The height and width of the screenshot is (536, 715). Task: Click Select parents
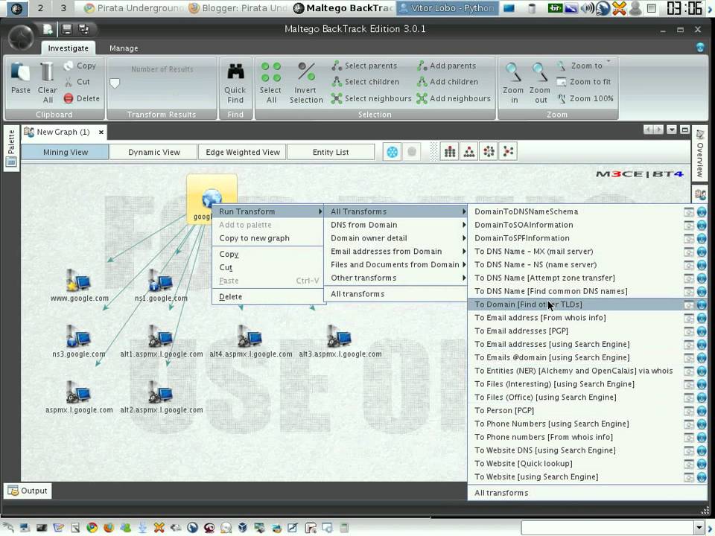[364, 66]
